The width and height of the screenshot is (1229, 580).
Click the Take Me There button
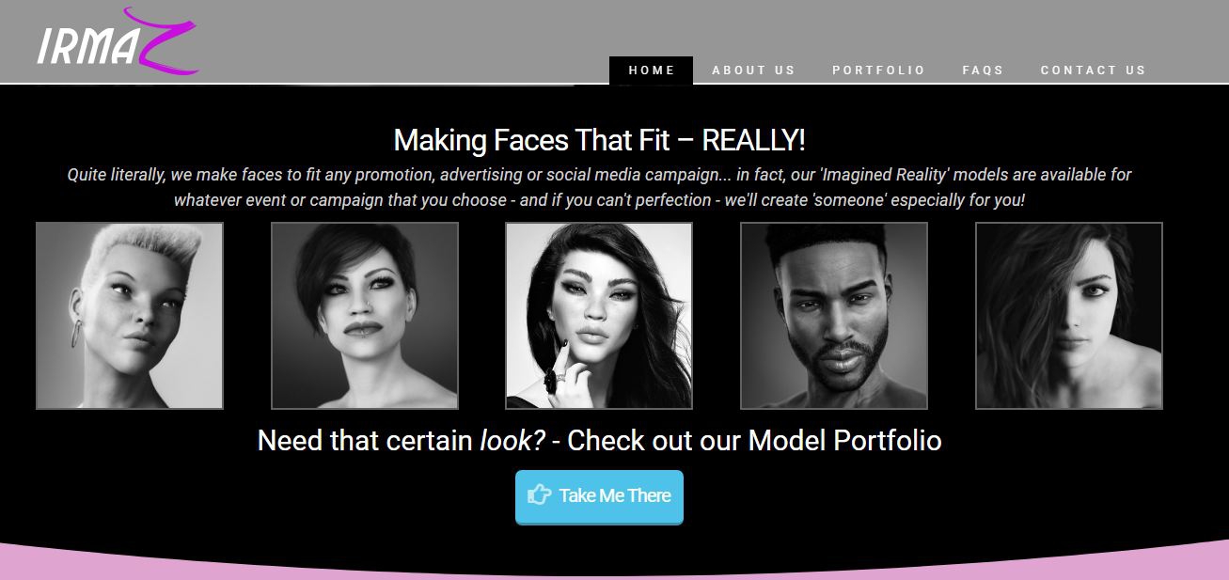pos(599,496)
